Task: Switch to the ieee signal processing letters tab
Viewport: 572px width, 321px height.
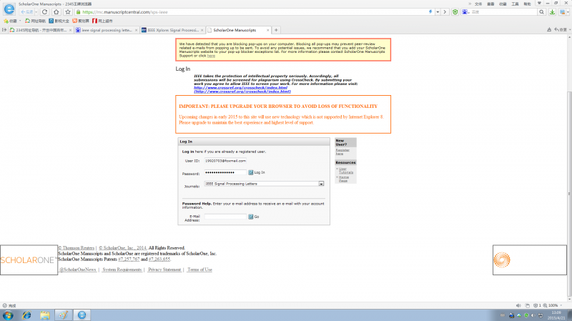Action: (106, 30)
